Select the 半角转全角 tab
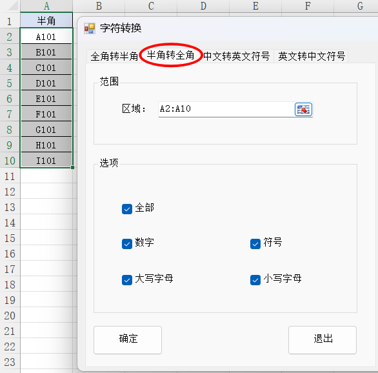 point(170,55)
